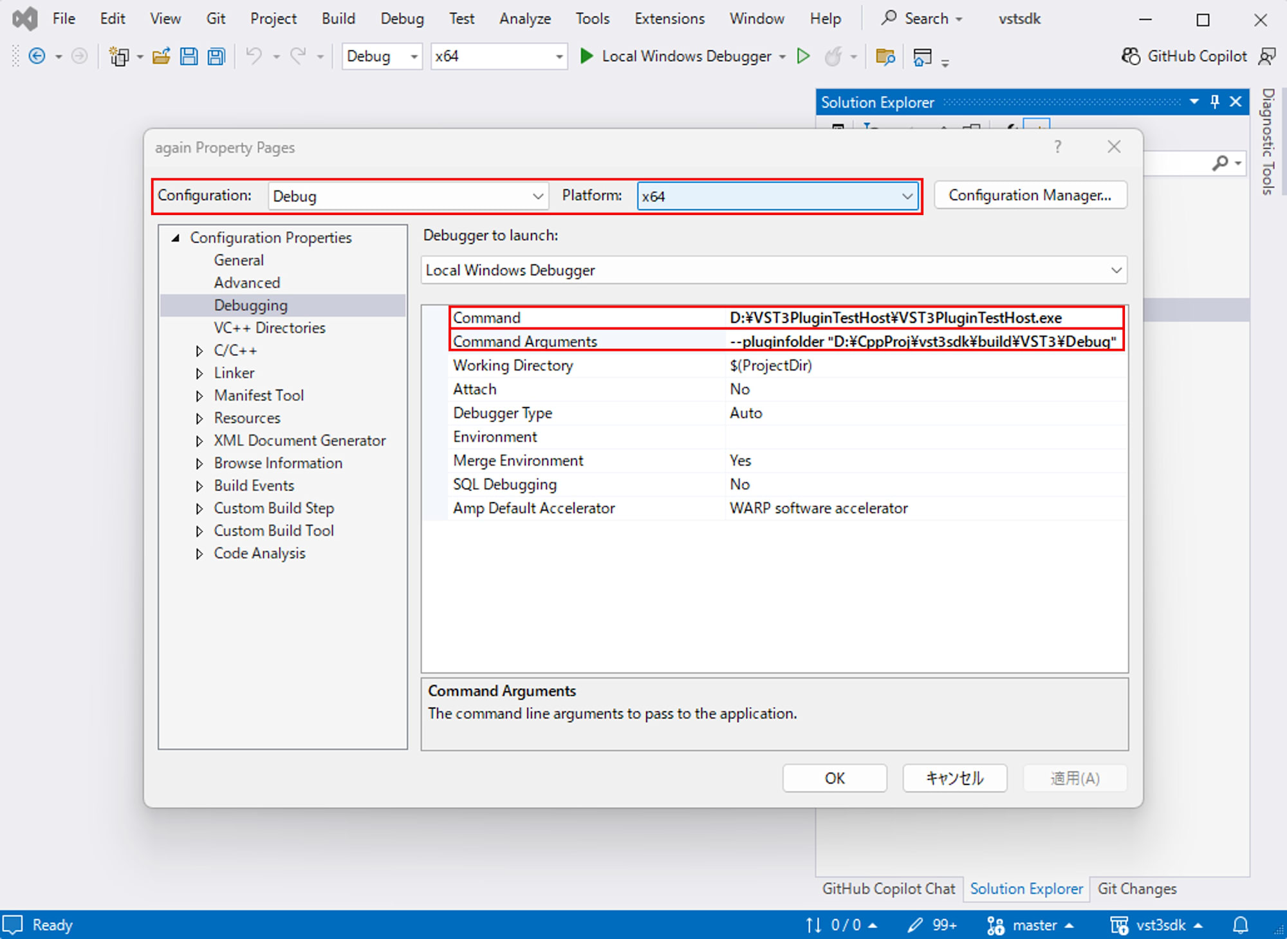This screenshot has height=939, width=1287.
Task: Select the Debugging page in Configuration Properties
Action: pos(251,305)
